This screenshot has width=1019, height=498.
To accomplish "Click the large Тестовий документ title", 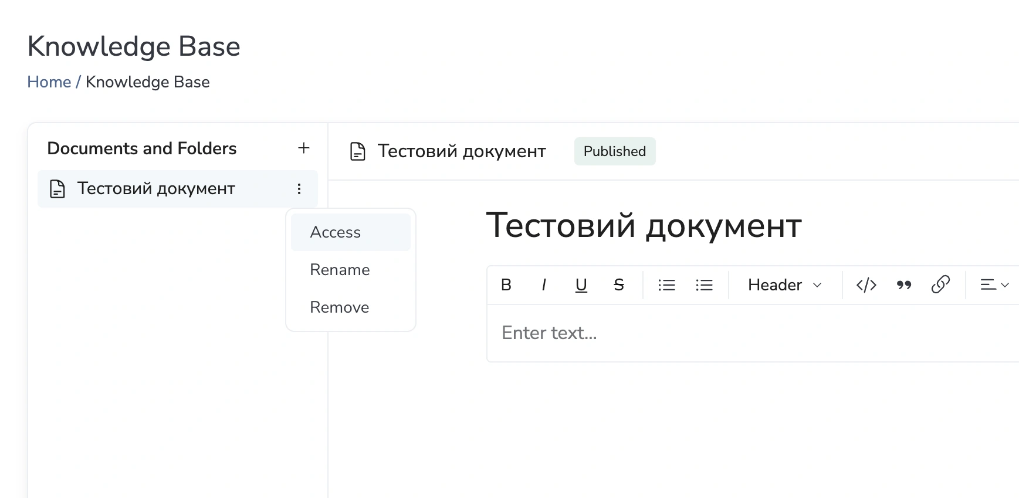I will coord(644,226).
